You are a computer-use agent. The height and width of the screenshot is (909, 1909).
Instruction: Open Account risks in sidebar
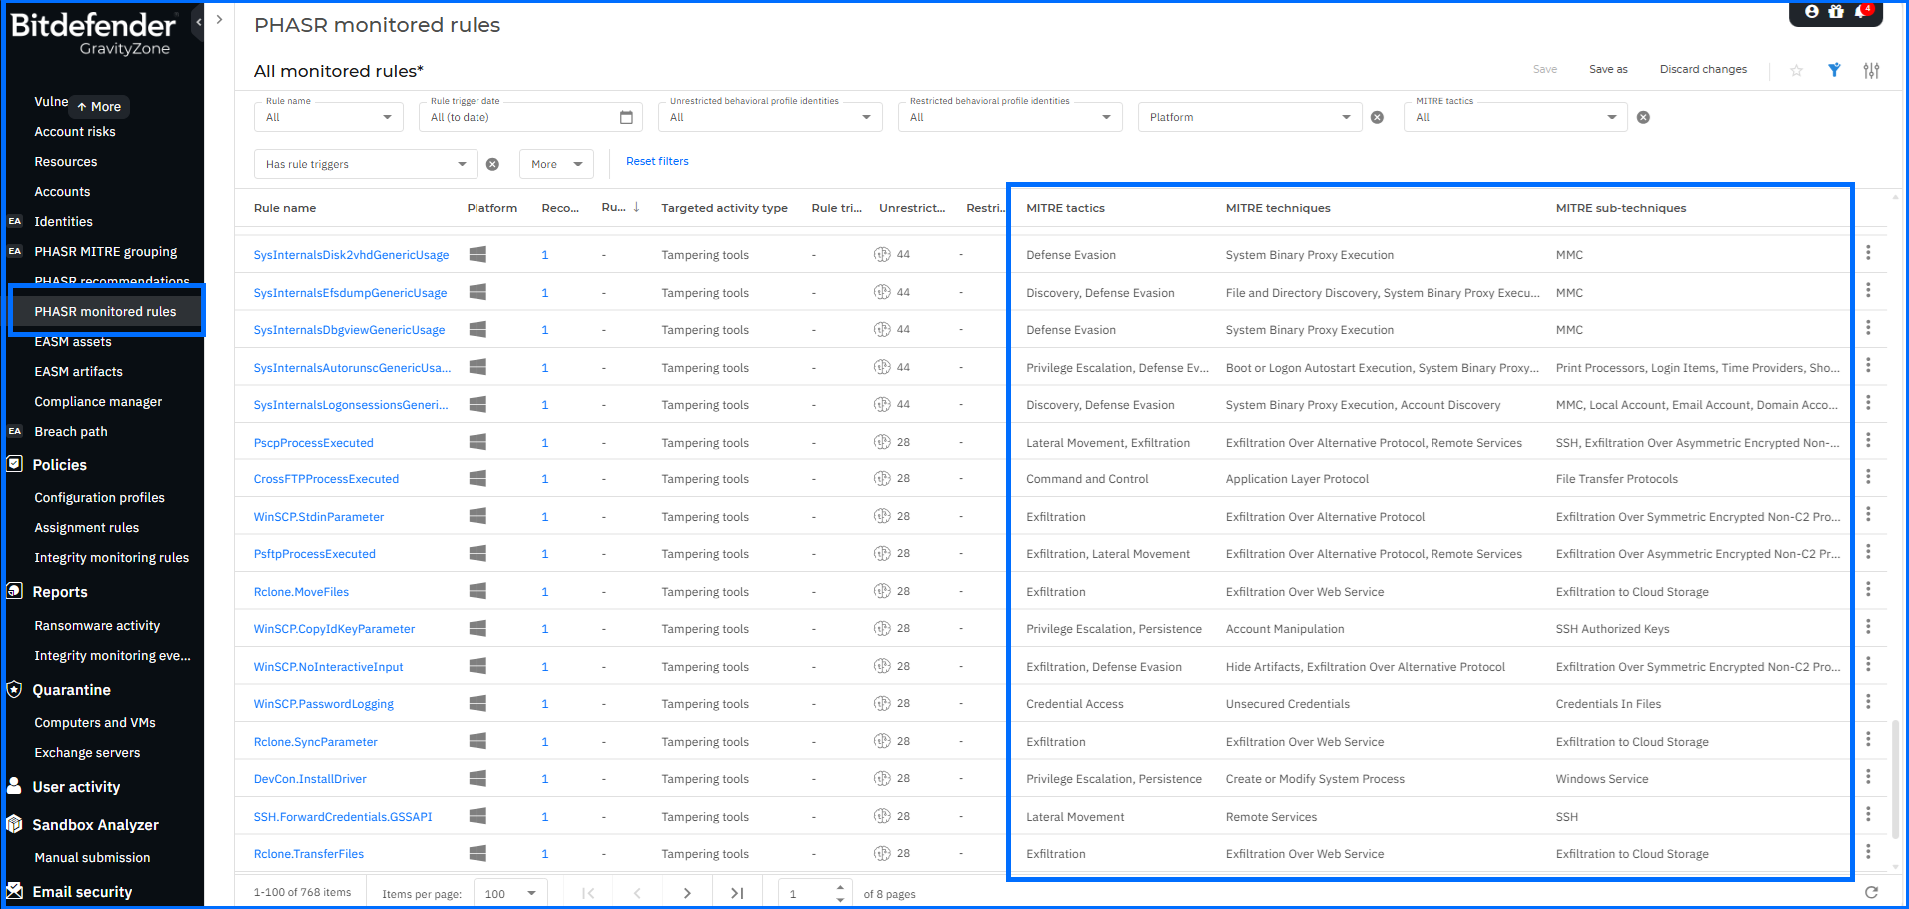[x=75, y=131]
